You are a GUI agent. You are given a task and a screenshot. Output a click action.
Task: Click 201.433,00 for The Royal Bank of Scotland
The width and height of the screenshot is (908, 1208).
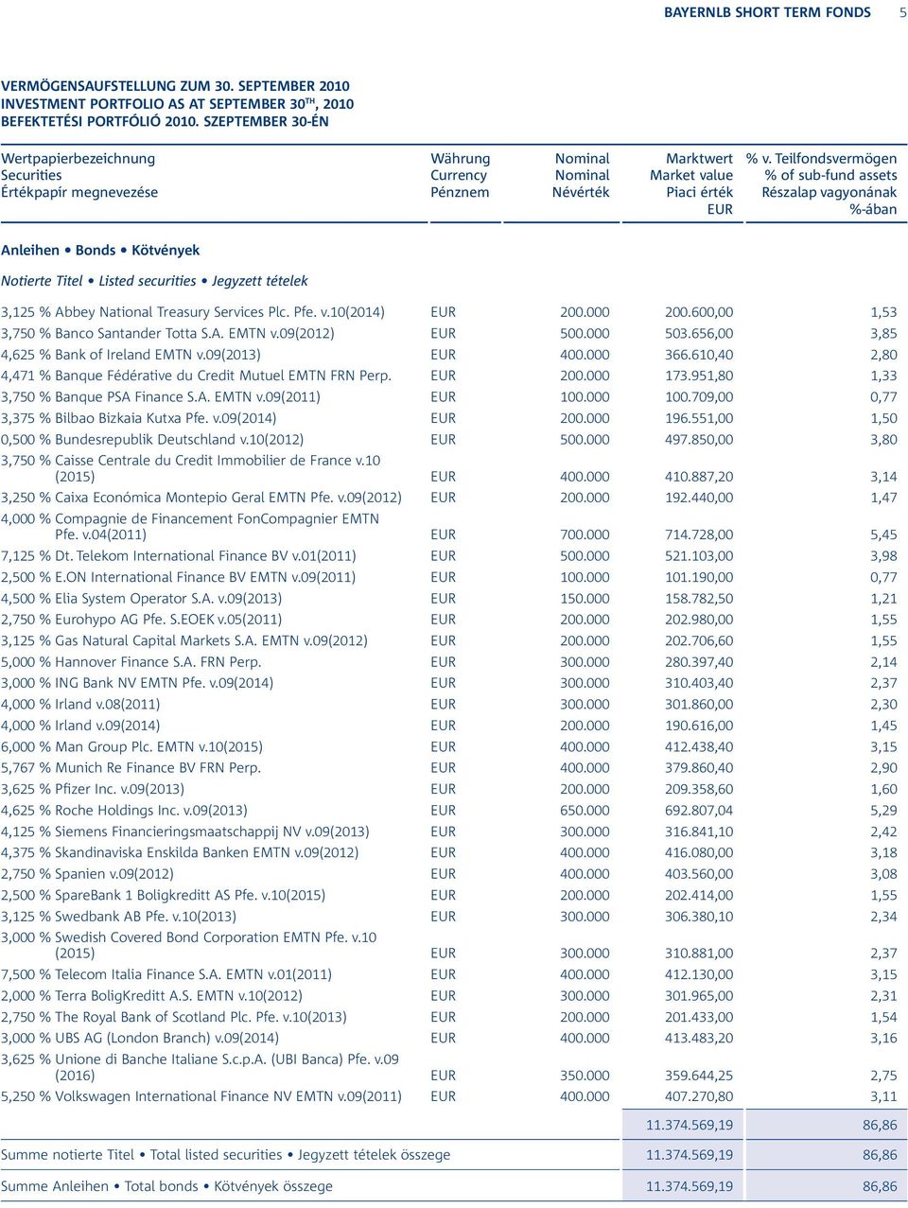pyautogui.click(x=699, y=1017)
